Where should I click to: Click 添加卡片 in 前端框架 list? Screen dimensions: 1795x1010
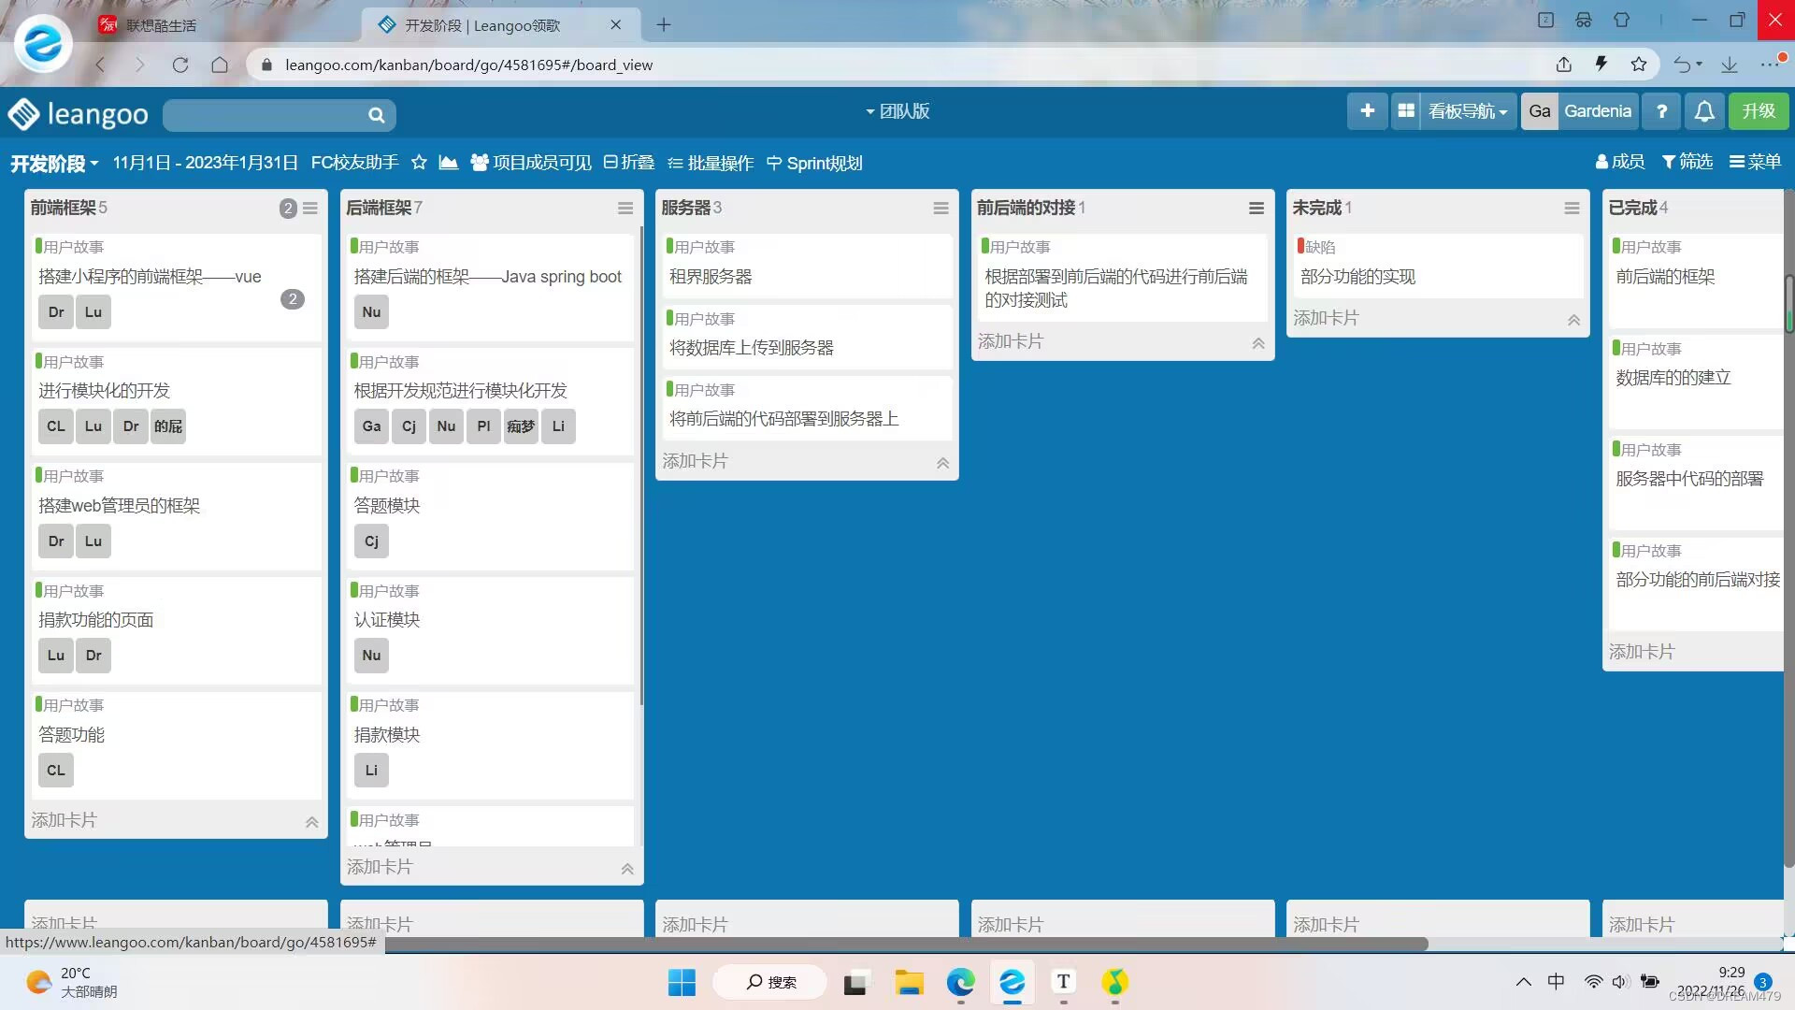(65, 820)
